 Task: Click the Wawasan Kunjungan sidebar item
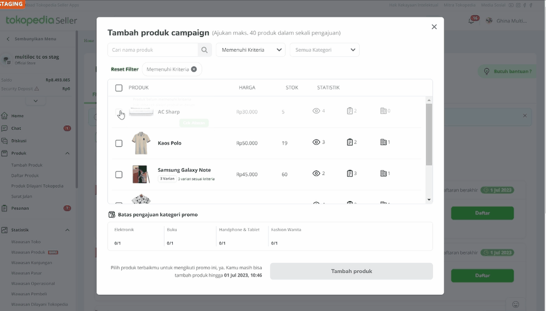(32, 262)
